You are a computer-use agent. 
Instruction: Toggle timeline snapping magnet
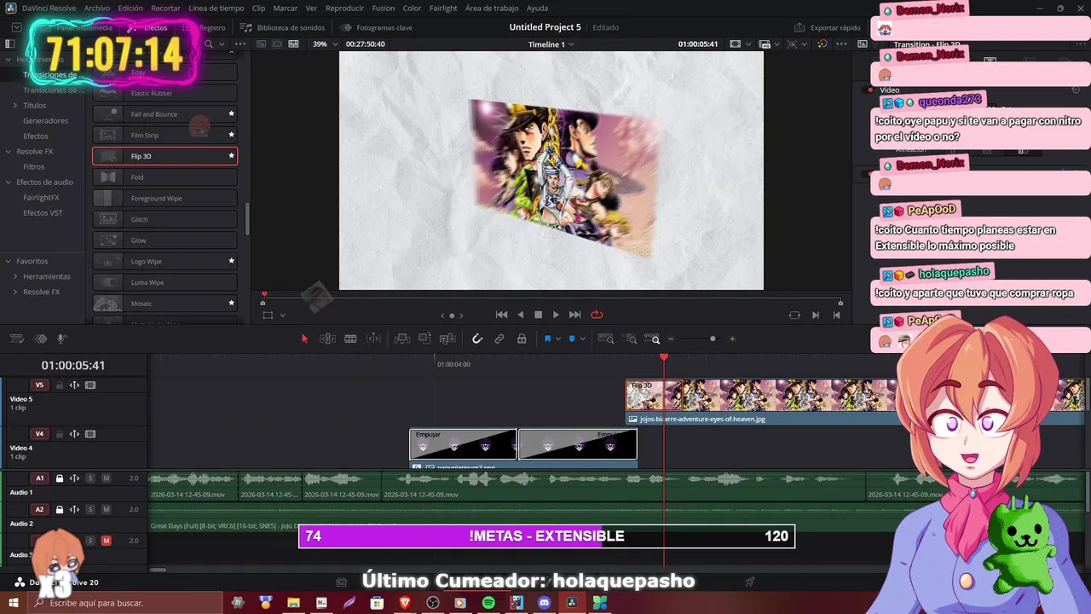pyautogui.click(x=477, y=339)
